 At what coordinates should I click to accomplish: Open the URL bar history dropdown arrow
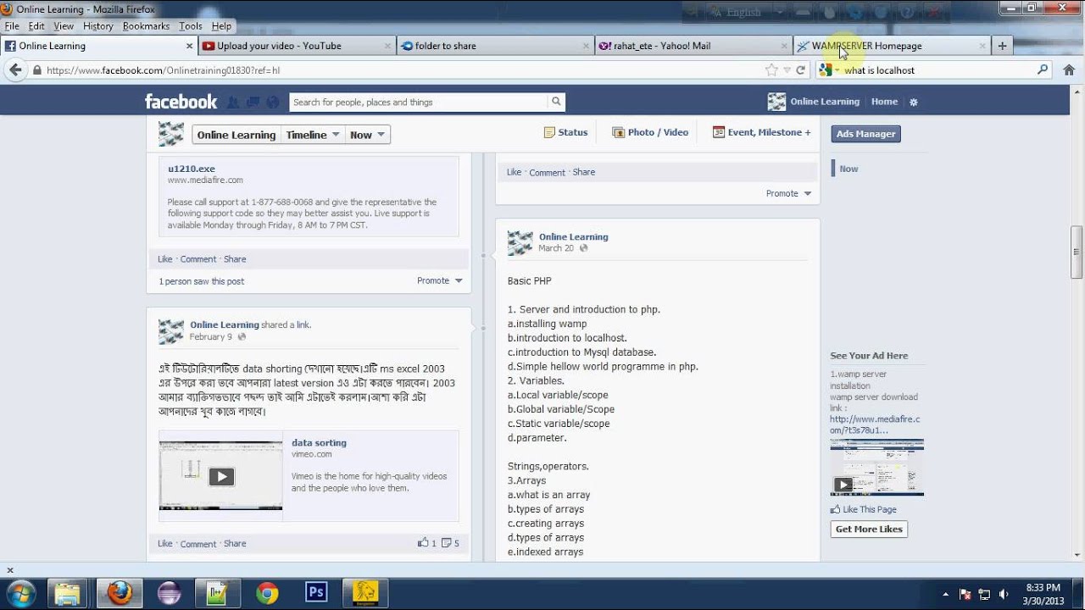pyautogui.click(x=787, y=70)
